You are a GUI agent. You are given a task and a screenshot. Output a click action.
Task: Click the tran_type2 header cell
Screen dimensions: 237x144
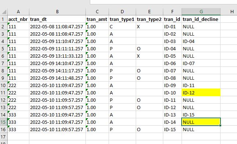pos(149,19)
